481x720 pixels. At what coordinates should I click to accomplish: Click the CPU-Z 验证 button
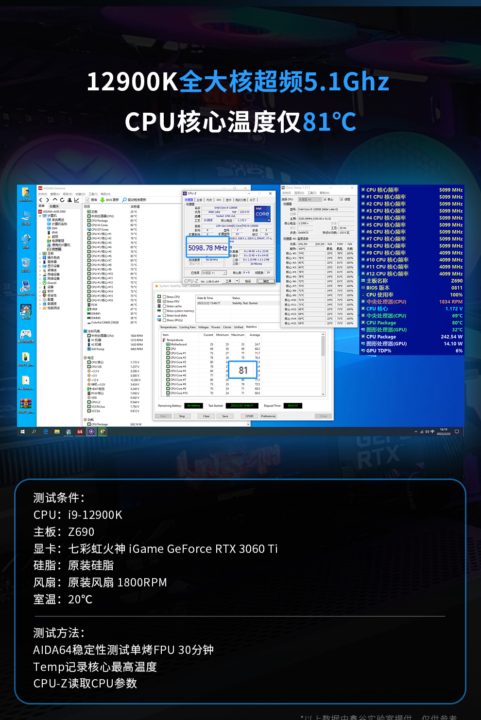point(248,281)
